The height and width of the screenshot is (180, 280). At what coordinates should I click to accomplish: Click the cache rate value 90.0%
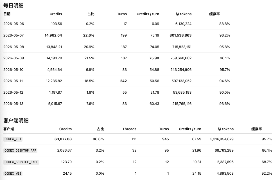click(225, 92)
